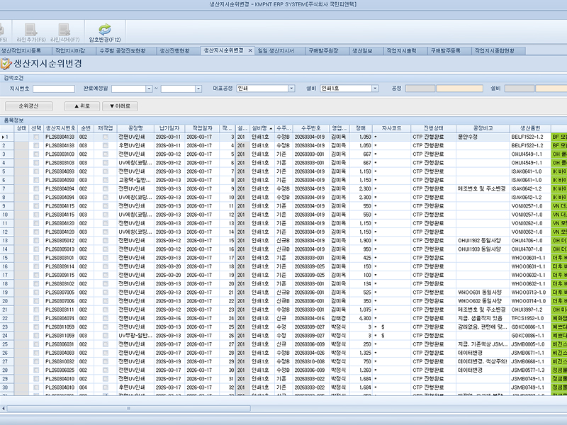Click the 생산지시순위변경 page title icon
The height and width of the screenshot is (425, 567).
point(6,64)
